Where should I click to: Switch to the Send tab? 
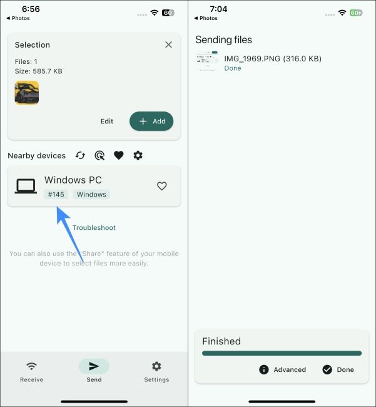[94, 373]
